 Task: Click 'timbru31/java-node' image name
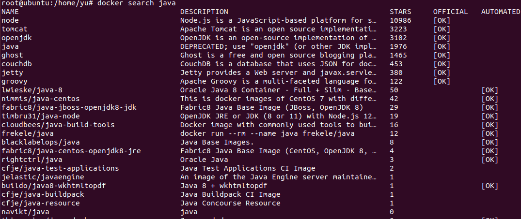41,116
